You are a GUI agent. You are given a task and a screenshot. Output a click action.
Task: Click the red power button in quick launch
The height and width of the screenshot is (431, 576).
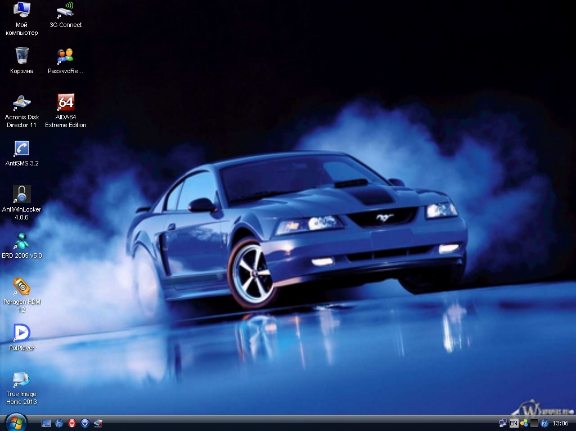pos(72,423)
